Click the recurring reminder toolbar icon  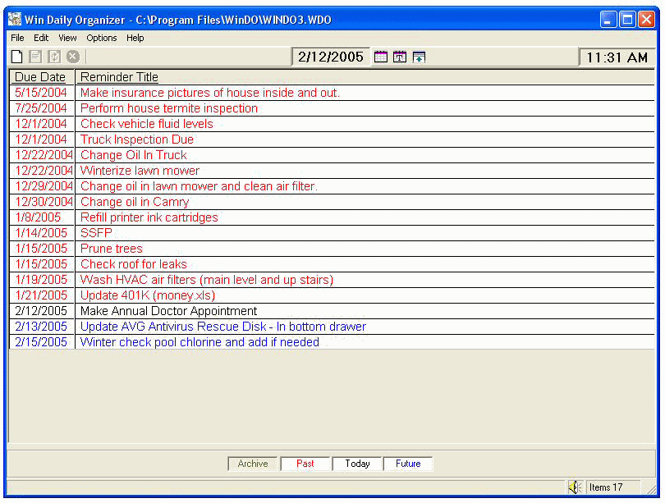[54, 57]
